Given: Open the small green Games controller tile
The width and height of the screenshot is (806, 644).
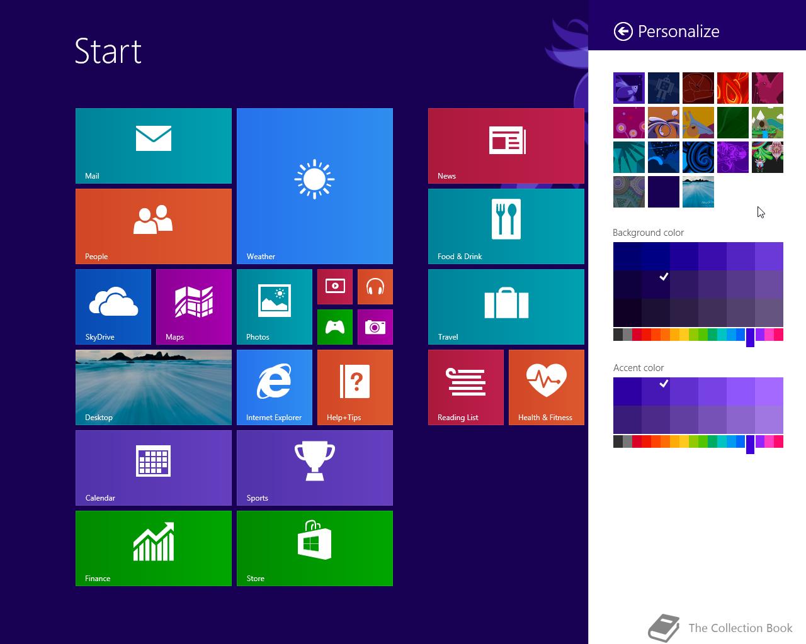Looking at the screenshot, I should coord(335,327).
